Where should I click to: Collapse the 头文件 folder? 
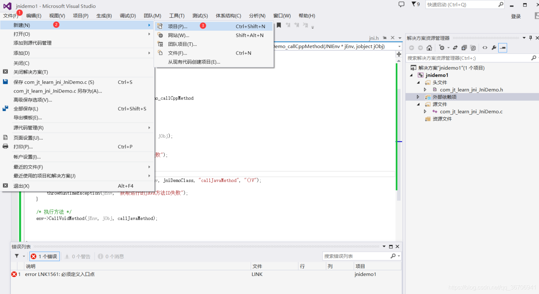tap(418, 82)
